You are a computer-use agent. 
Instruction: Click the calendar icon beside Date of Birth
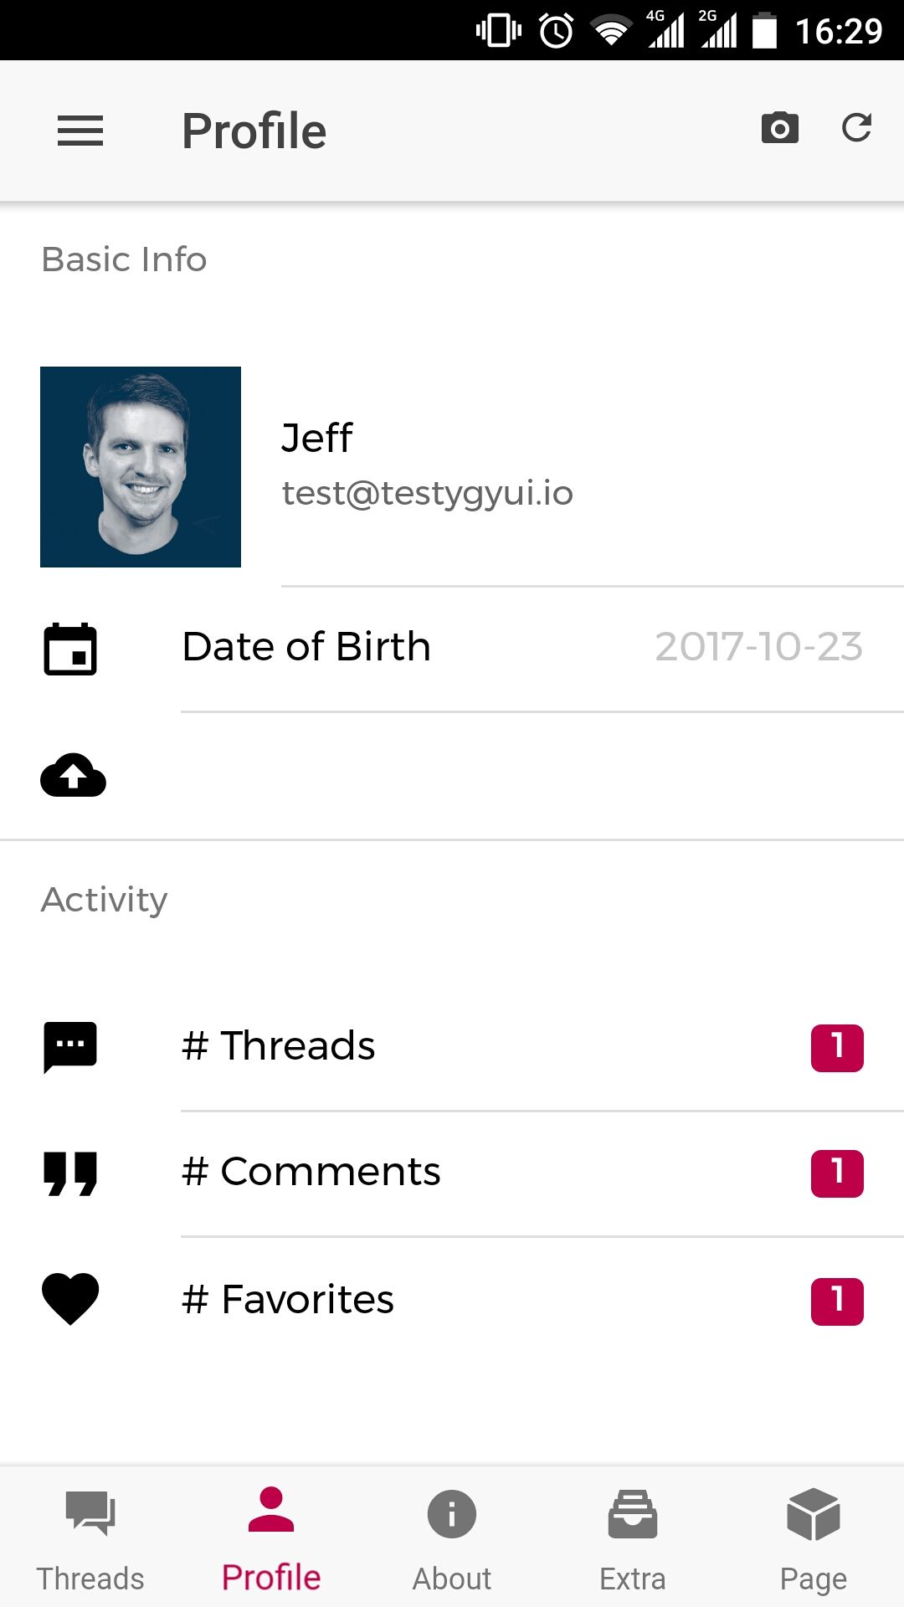(70, 649)
